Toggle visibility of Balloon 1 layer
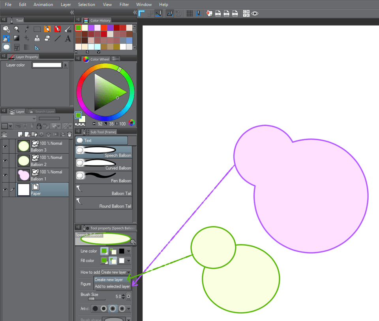 5,175
